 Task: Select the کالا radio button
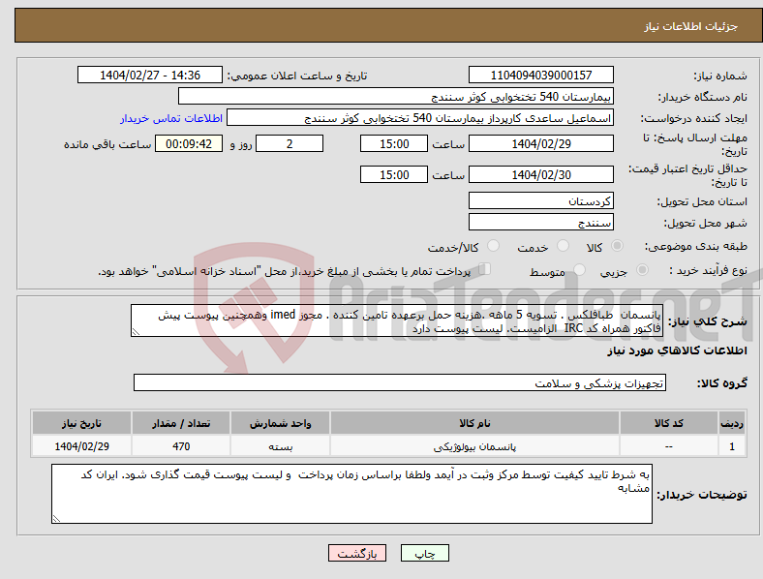coord(617,246)
